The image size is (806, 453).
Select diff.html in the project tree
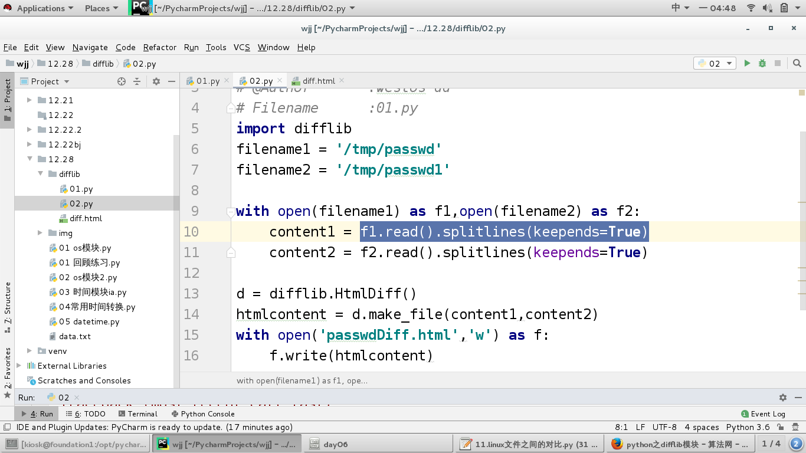click(x=86, y=218)
